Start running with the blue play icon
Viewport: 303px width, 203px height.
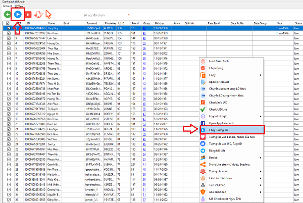pos(18,14)
